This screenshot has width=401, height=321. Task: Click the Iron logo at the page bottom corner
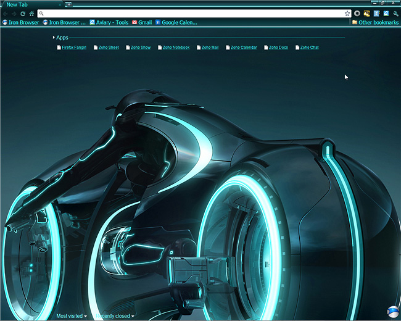[393, 312]
